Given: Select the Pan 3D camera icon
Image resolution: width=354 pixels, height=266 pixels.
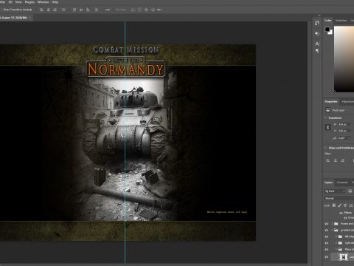Looking at the screenshot, I should click(146, 10).
